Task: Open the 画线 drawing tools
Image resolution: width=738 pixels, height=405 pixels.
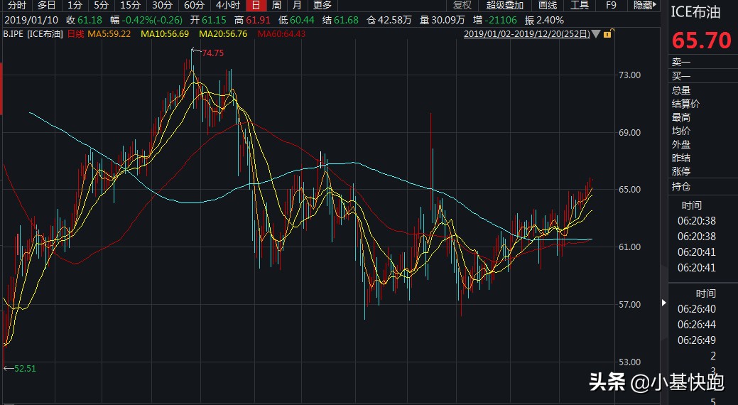Action: [547, 5]
